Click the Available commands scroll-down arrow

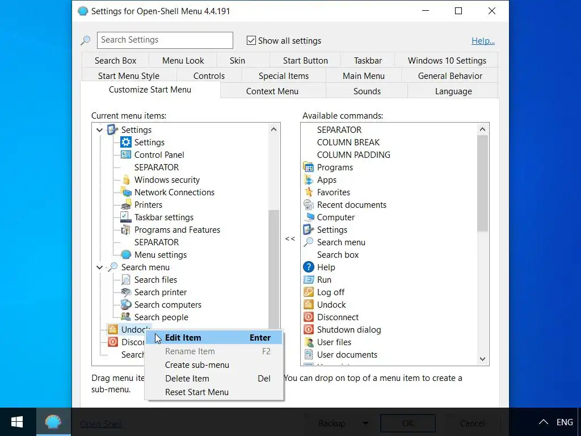tap(482, 359)
